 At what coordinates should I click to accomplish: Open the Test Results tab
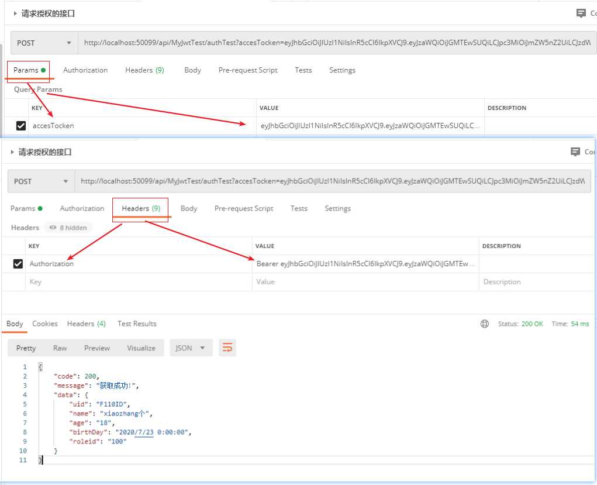137,324
